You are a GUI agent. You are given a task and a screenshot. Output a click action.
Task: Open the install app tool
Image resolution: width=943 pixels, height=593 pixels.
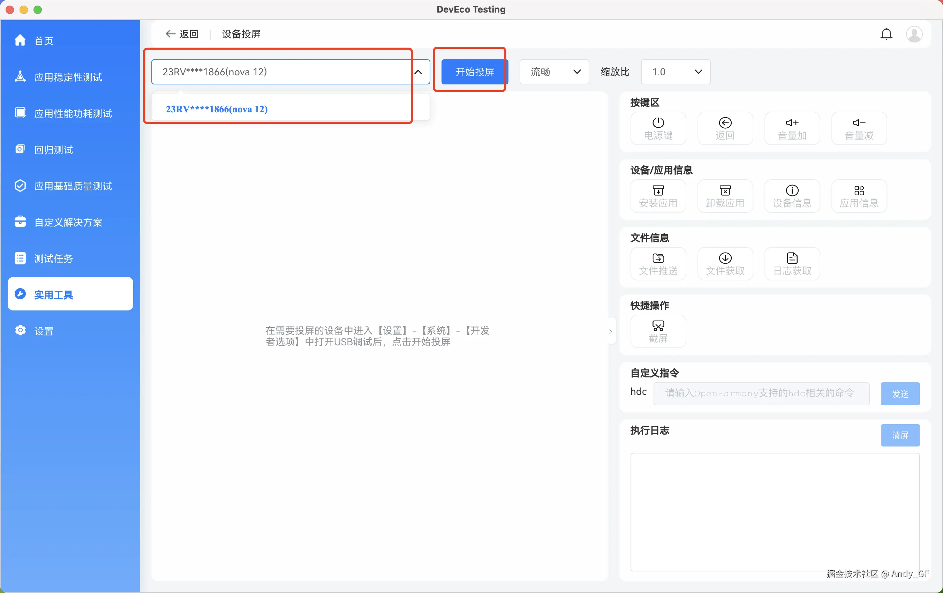tap(658, 196)
